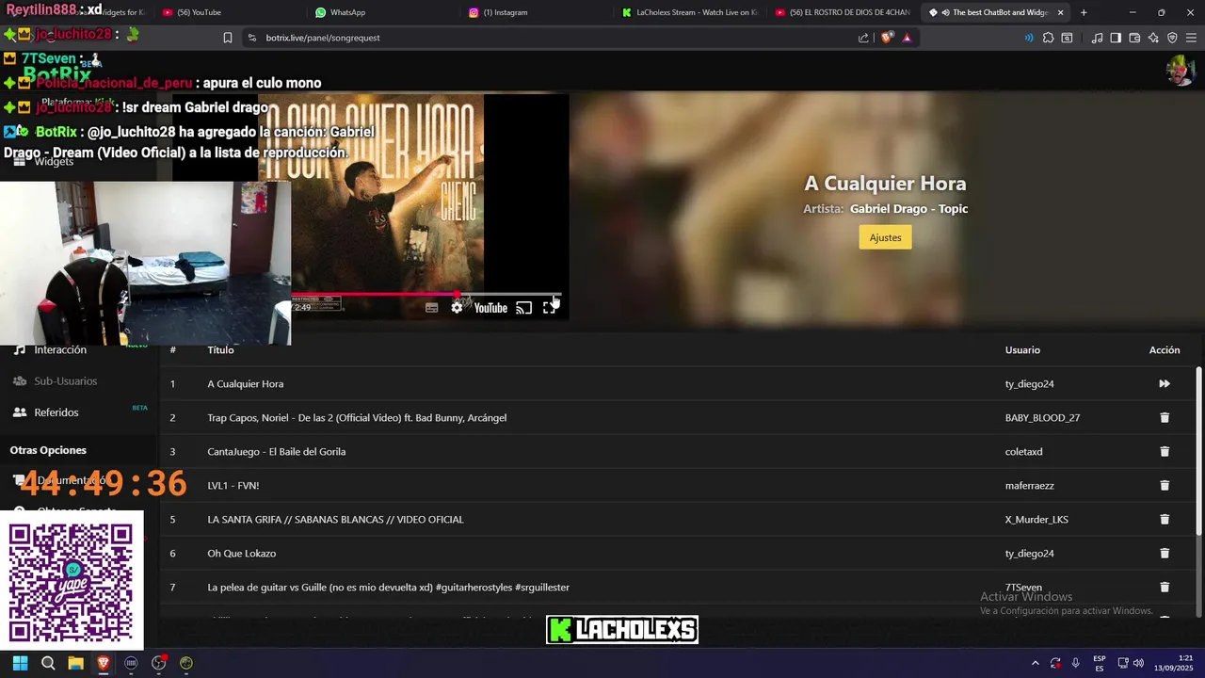Click the Ajustes button
This screenshot has height=678, width=1205.
coord(885,237)
